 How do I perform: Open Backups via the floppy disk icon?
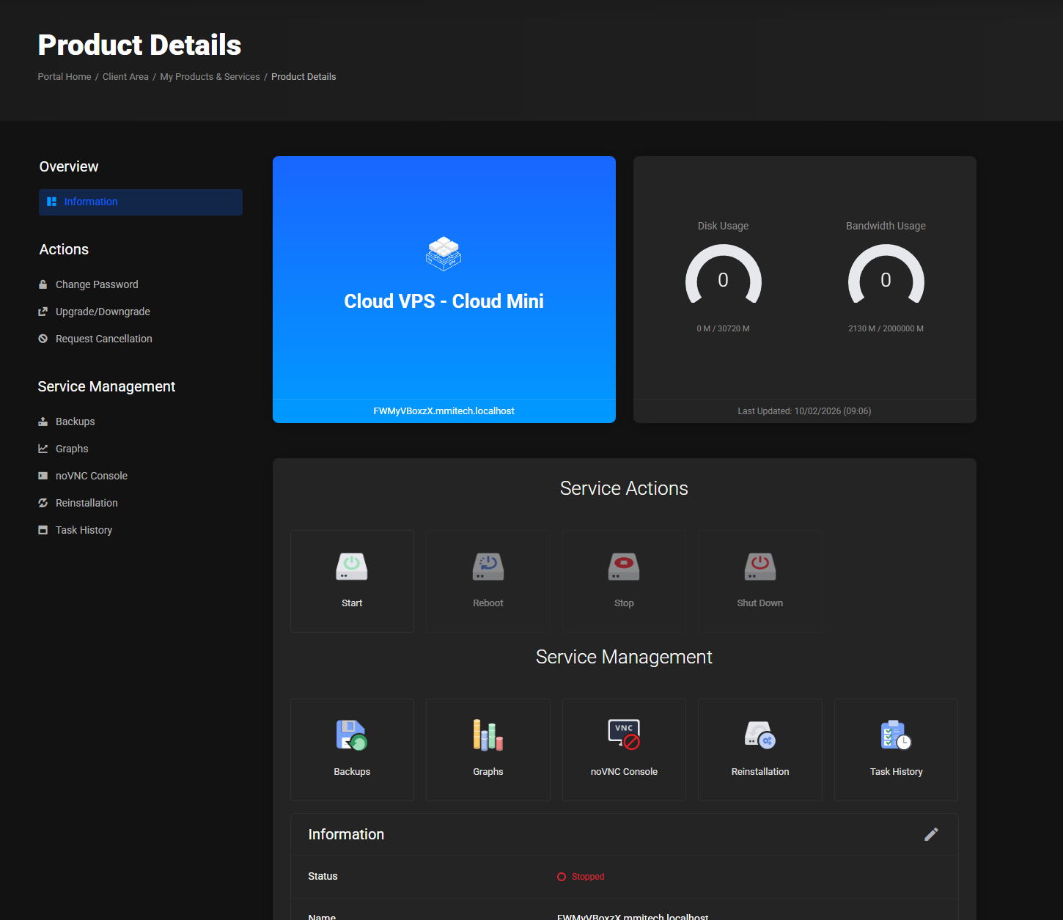tap(352, 735)
